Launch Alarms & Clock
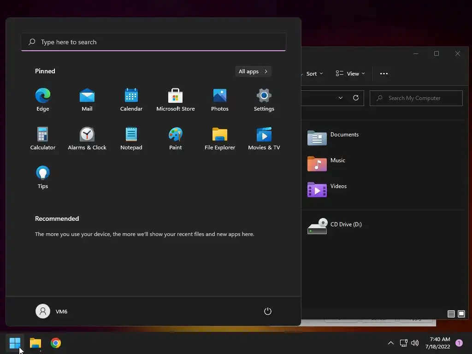Image resolution: width=472 pixels, height=354 pixels. point(87,138)
